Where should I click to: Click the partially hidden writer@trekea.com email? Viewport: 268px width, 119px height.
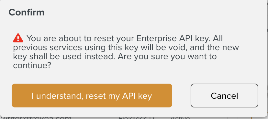pyautogui.click(x=36, y=118)
